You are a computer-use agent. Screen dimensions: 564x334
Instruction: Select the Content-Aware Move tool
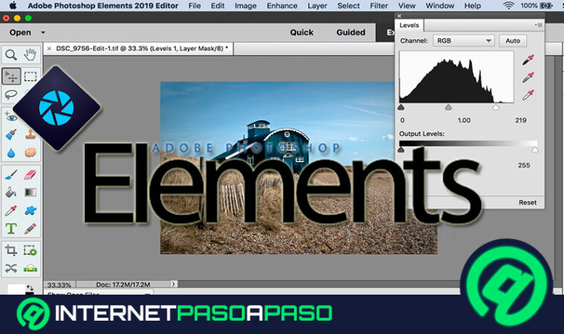(11, 268)
